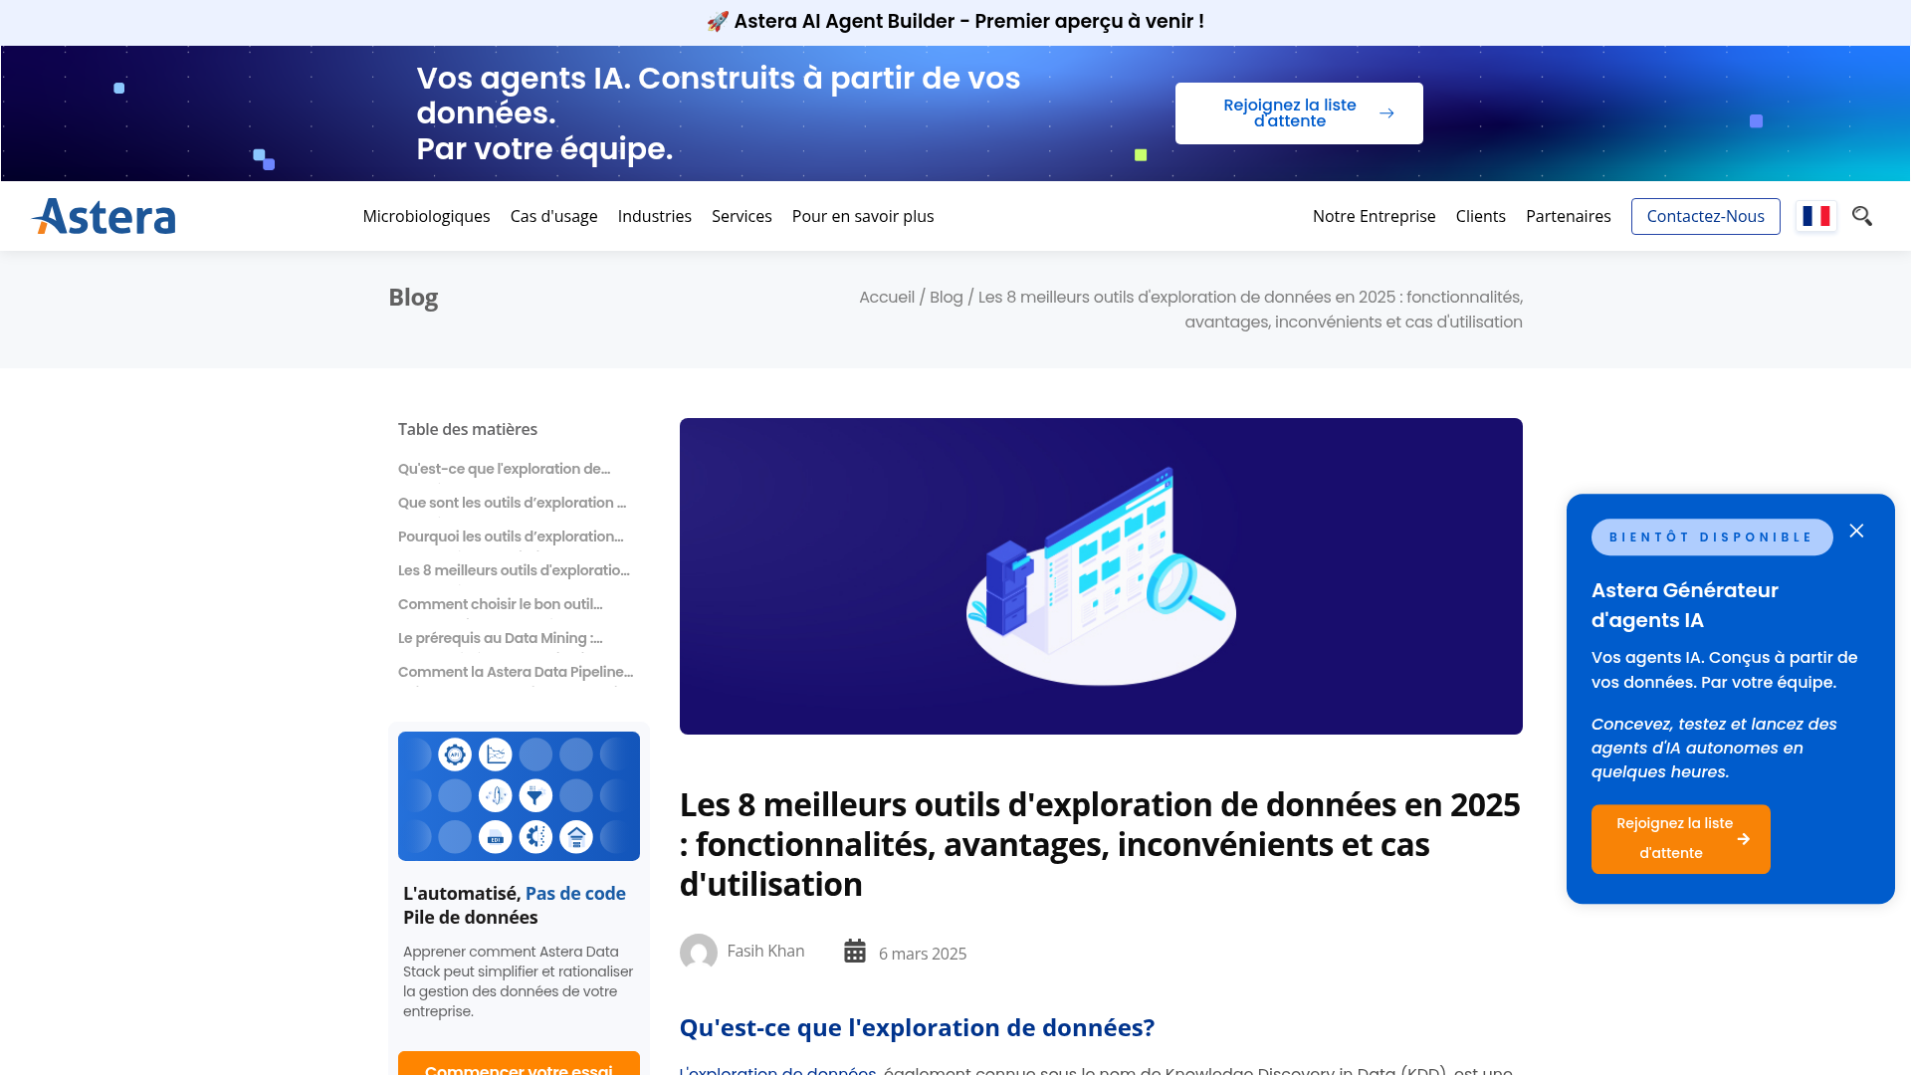Image resolution: width=1911 pixels, height=1075 pixels.
Task: Click the orange Rejoignez la liste d'attente popup button
Action: pyautogui.click(x=1680, y=839)
